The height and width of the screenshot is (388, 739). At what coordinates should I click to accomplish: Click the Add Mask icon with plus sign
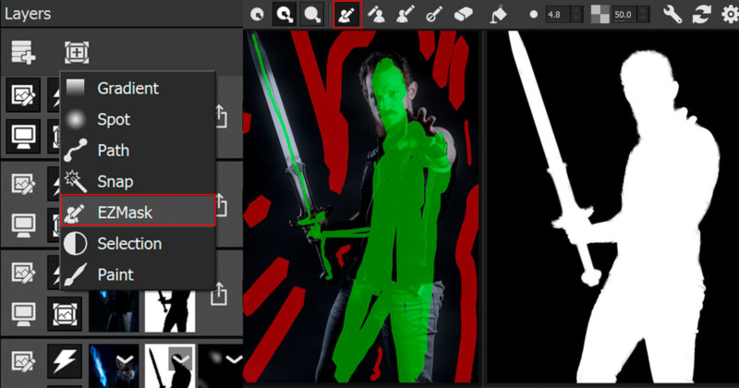77,52
